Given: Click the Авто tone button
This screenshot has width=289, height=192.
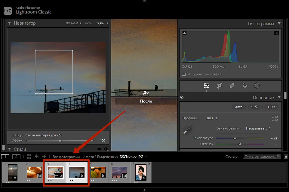Looking at the screenshot, I should click(239, 107).
